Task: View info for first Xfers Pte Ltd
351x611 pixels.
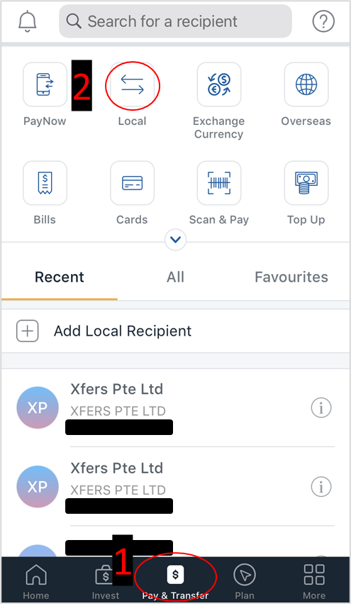Action: [321, 408]
